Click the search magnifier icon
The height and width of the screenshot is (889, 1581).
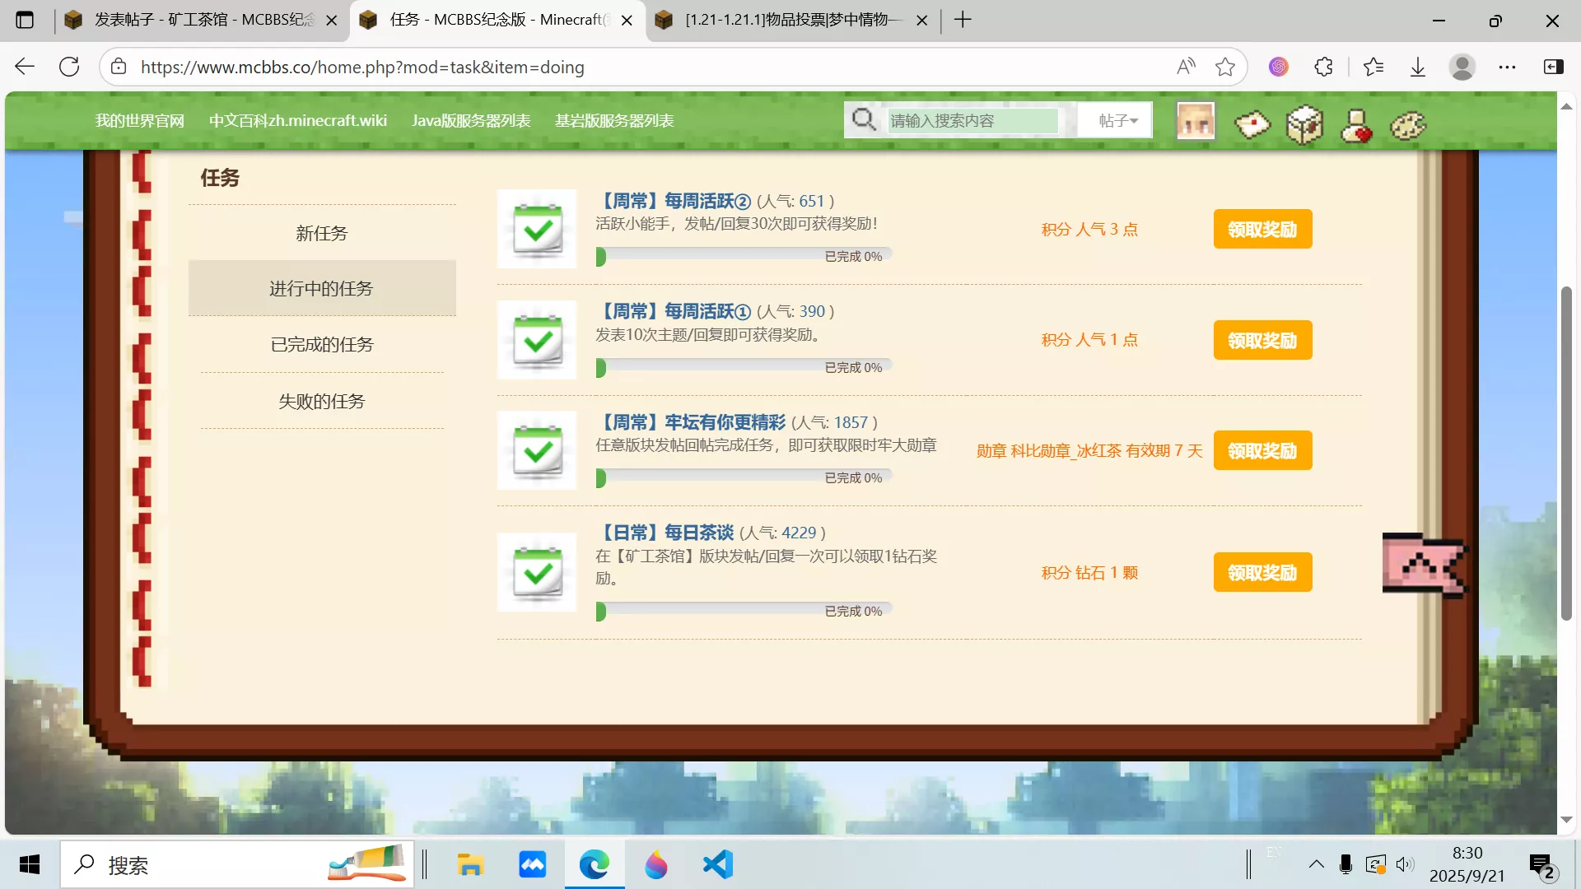(x=863, y=120)
